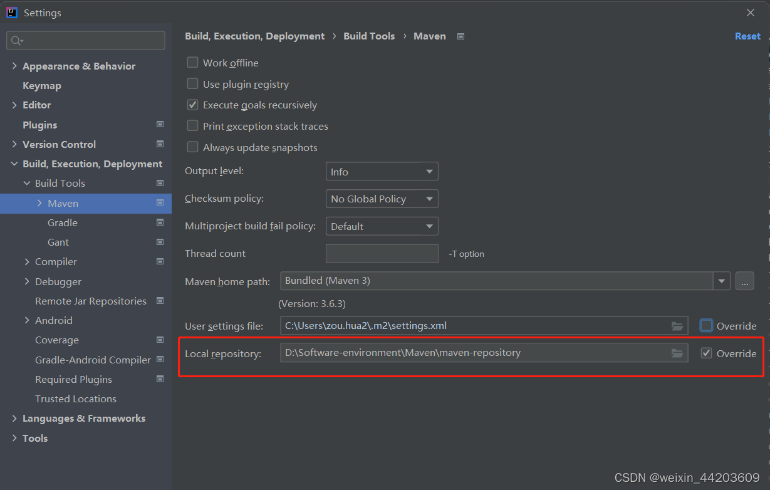770x490 pixels.
Task: Expand the Version Control section
Action: point(14,144)
